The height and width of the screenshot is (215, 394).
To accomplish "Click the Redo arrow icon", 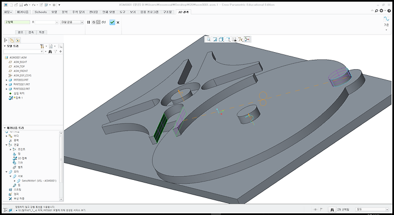I will [34, 5].
